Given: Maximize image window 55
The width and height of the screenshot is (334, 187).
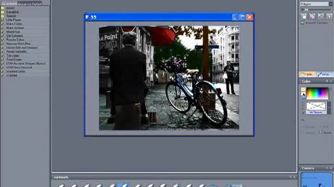Looking at the screenshot, I should point(242,17).
